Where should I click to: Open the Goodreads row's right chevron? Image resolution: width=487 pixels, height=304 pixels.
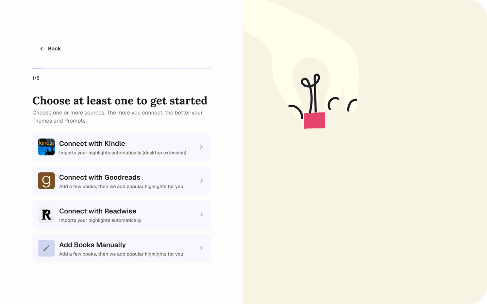point(201,181)
